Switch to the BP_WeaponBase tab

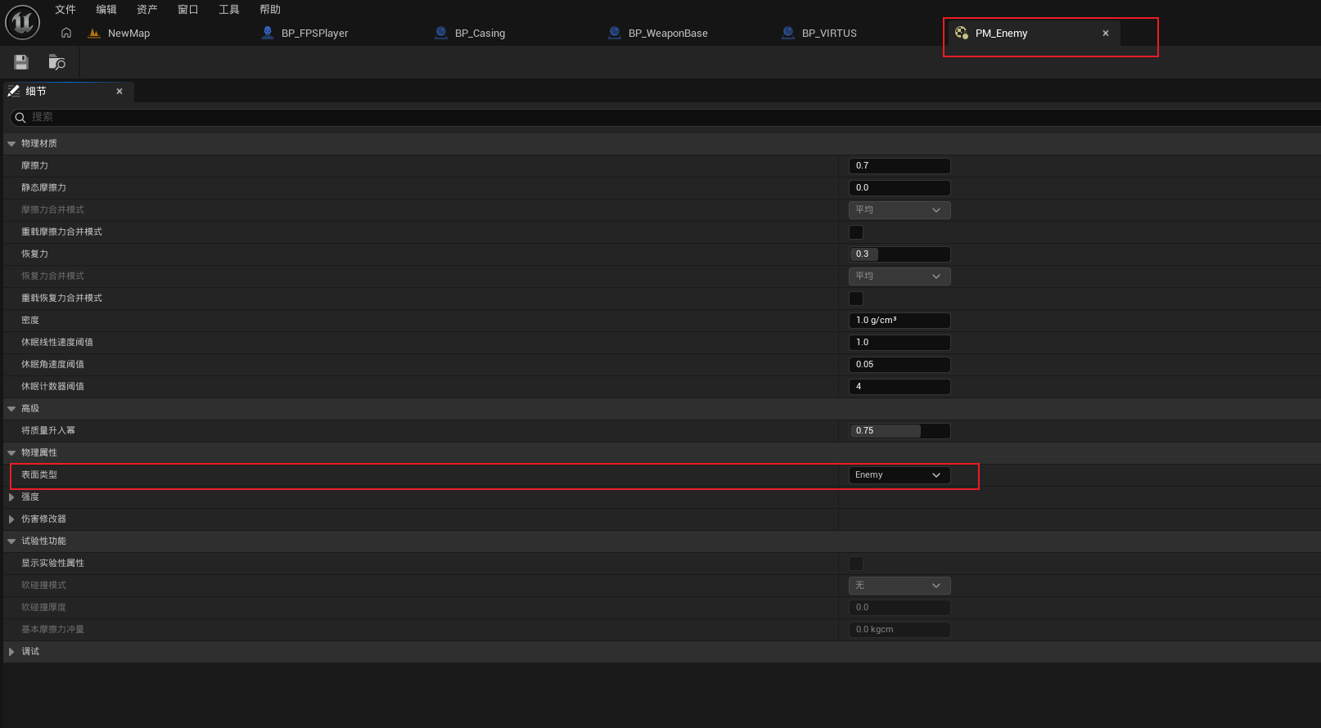click(x=668, y=34)
